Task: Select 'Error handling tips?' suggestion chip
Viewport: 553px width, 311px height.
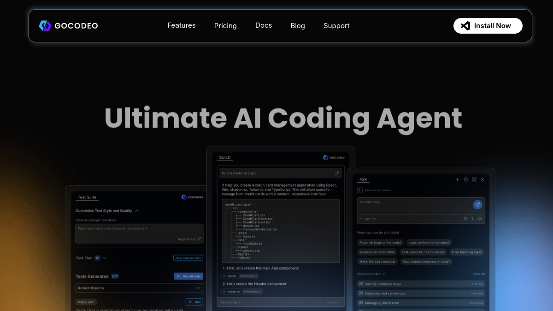Action: [467, 252]
